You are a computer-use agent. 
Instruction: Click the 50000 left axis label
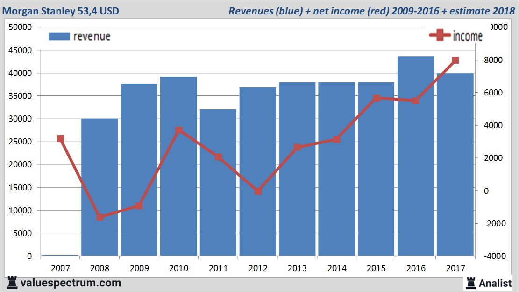pos(20,27)
